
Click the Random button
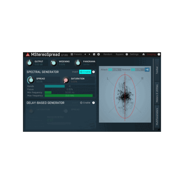[108, 54]
